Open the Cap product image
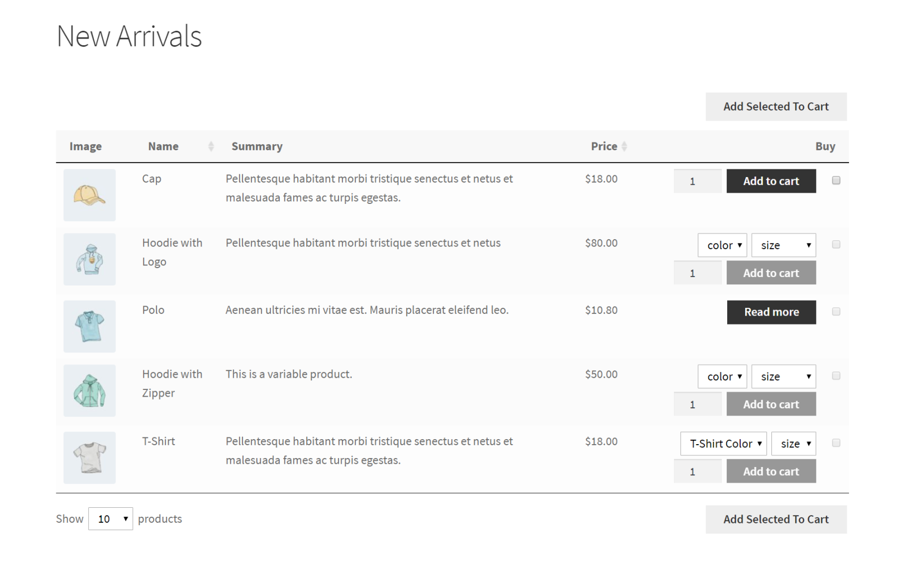916x562 pixels. pos(89,195)
